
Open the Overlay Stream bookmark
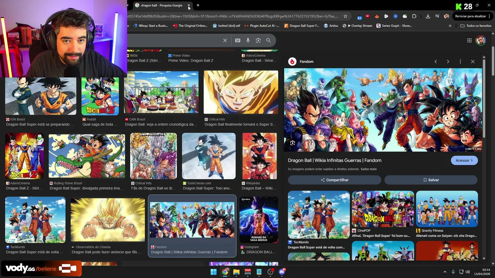[357, 26]
